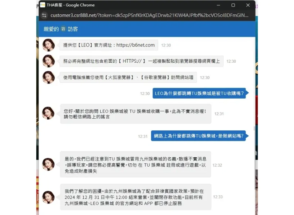
Task: Click the 訪 visitor badge in the blue header
Action: [x=63, y=29]
